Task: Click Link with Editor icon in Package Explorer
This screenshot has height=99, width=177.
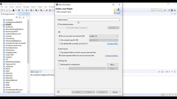Action: 20,17
